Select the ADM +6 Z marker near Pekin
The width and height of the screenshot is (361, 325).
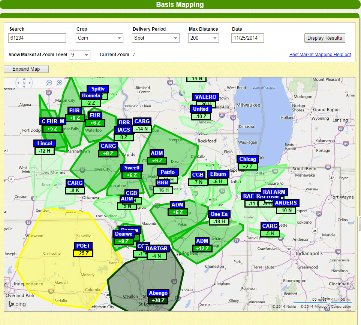[x=178, y=208]
